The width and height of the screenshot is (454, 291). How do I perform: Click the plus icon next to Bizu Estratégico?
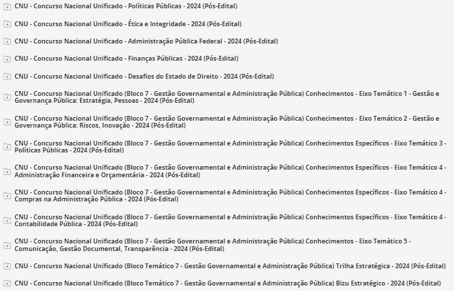[7, 283]
